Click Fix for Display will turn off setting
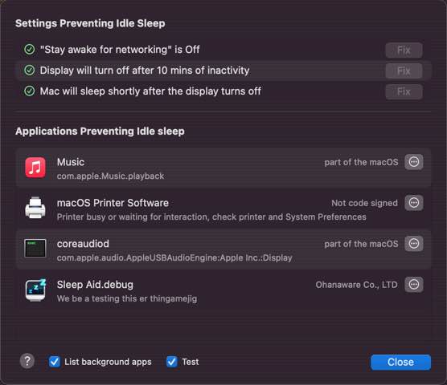Viewport: 447px width, 385px height. point(404,71)
